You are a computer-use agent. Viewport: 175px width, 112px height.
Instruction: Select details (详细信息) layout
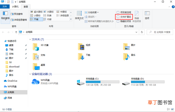pyautogui.click(x=63, y=16)
